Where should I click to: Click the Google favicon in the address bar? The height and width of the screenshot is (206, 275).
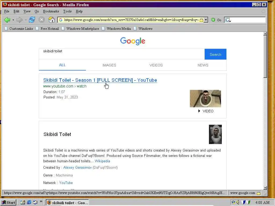pyautogui.click(x=61, y=20)
